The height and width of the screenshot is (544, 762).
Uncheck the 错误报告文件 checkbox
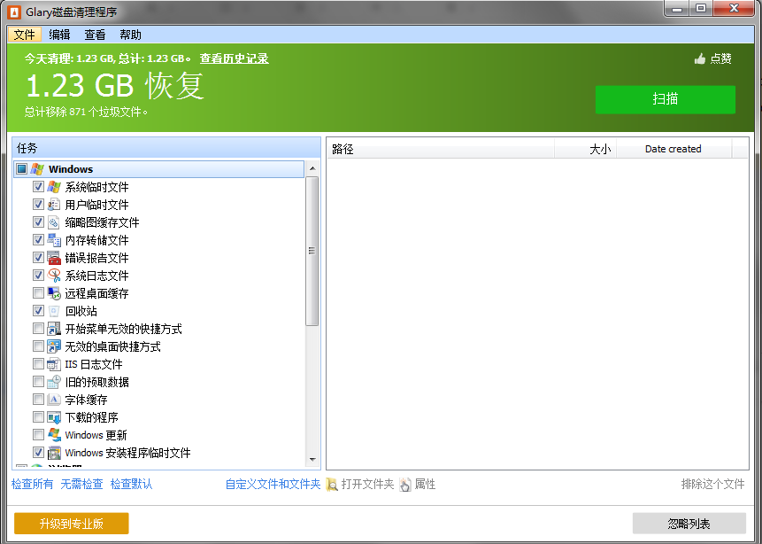(x=38, y=257)
